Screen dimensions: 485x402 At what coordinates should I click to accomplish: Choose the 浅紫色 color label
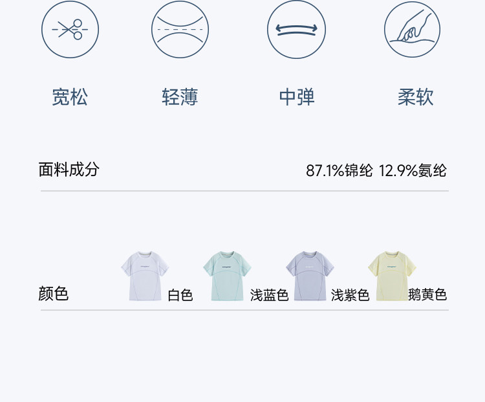(350, 295)
